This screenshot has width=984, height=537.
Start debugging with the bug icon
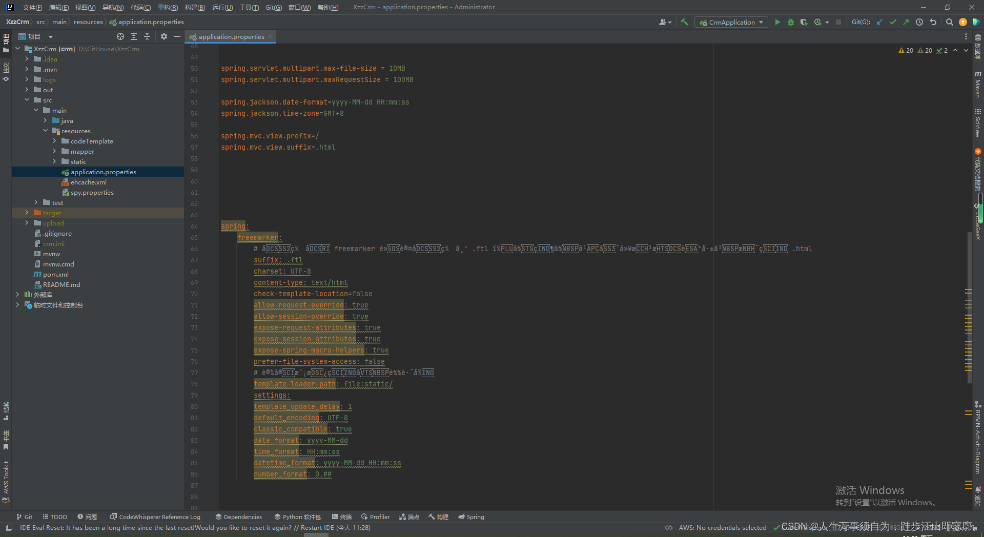click(791, 22)
